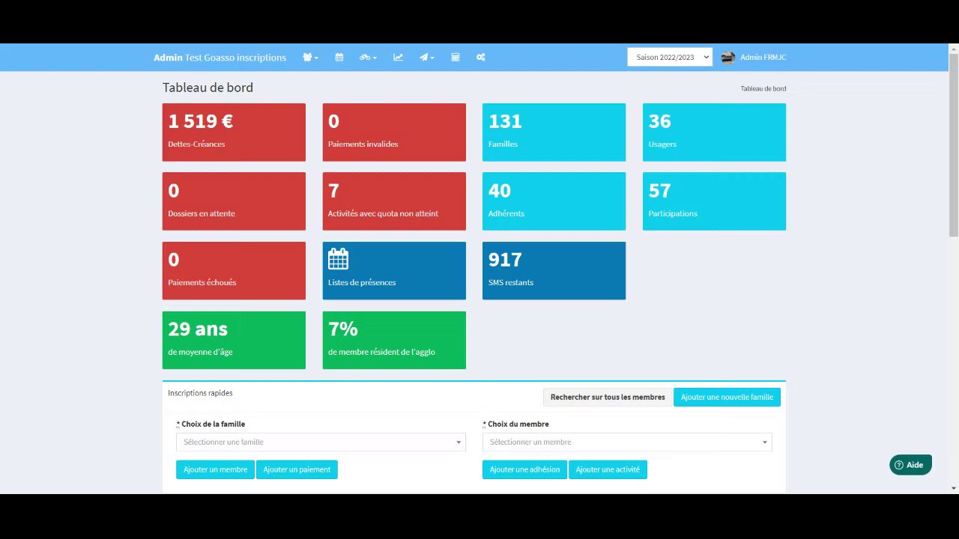
Task: Expand the Sélectionner un membre dropdown
Action: point(627,442)
